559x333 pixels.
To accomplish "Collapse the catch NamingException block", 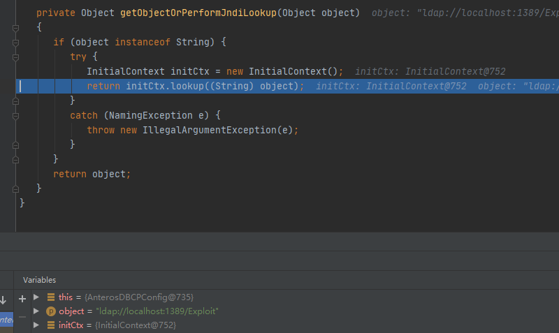I will [x=15, y=115].
